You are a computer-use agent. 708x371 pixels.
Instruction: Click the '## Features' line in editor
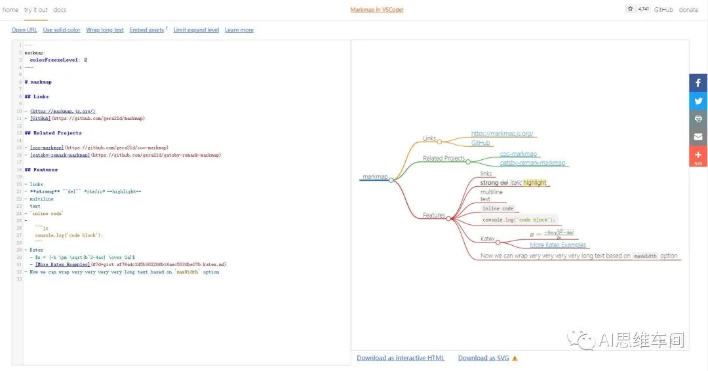(x=41, y=170)
